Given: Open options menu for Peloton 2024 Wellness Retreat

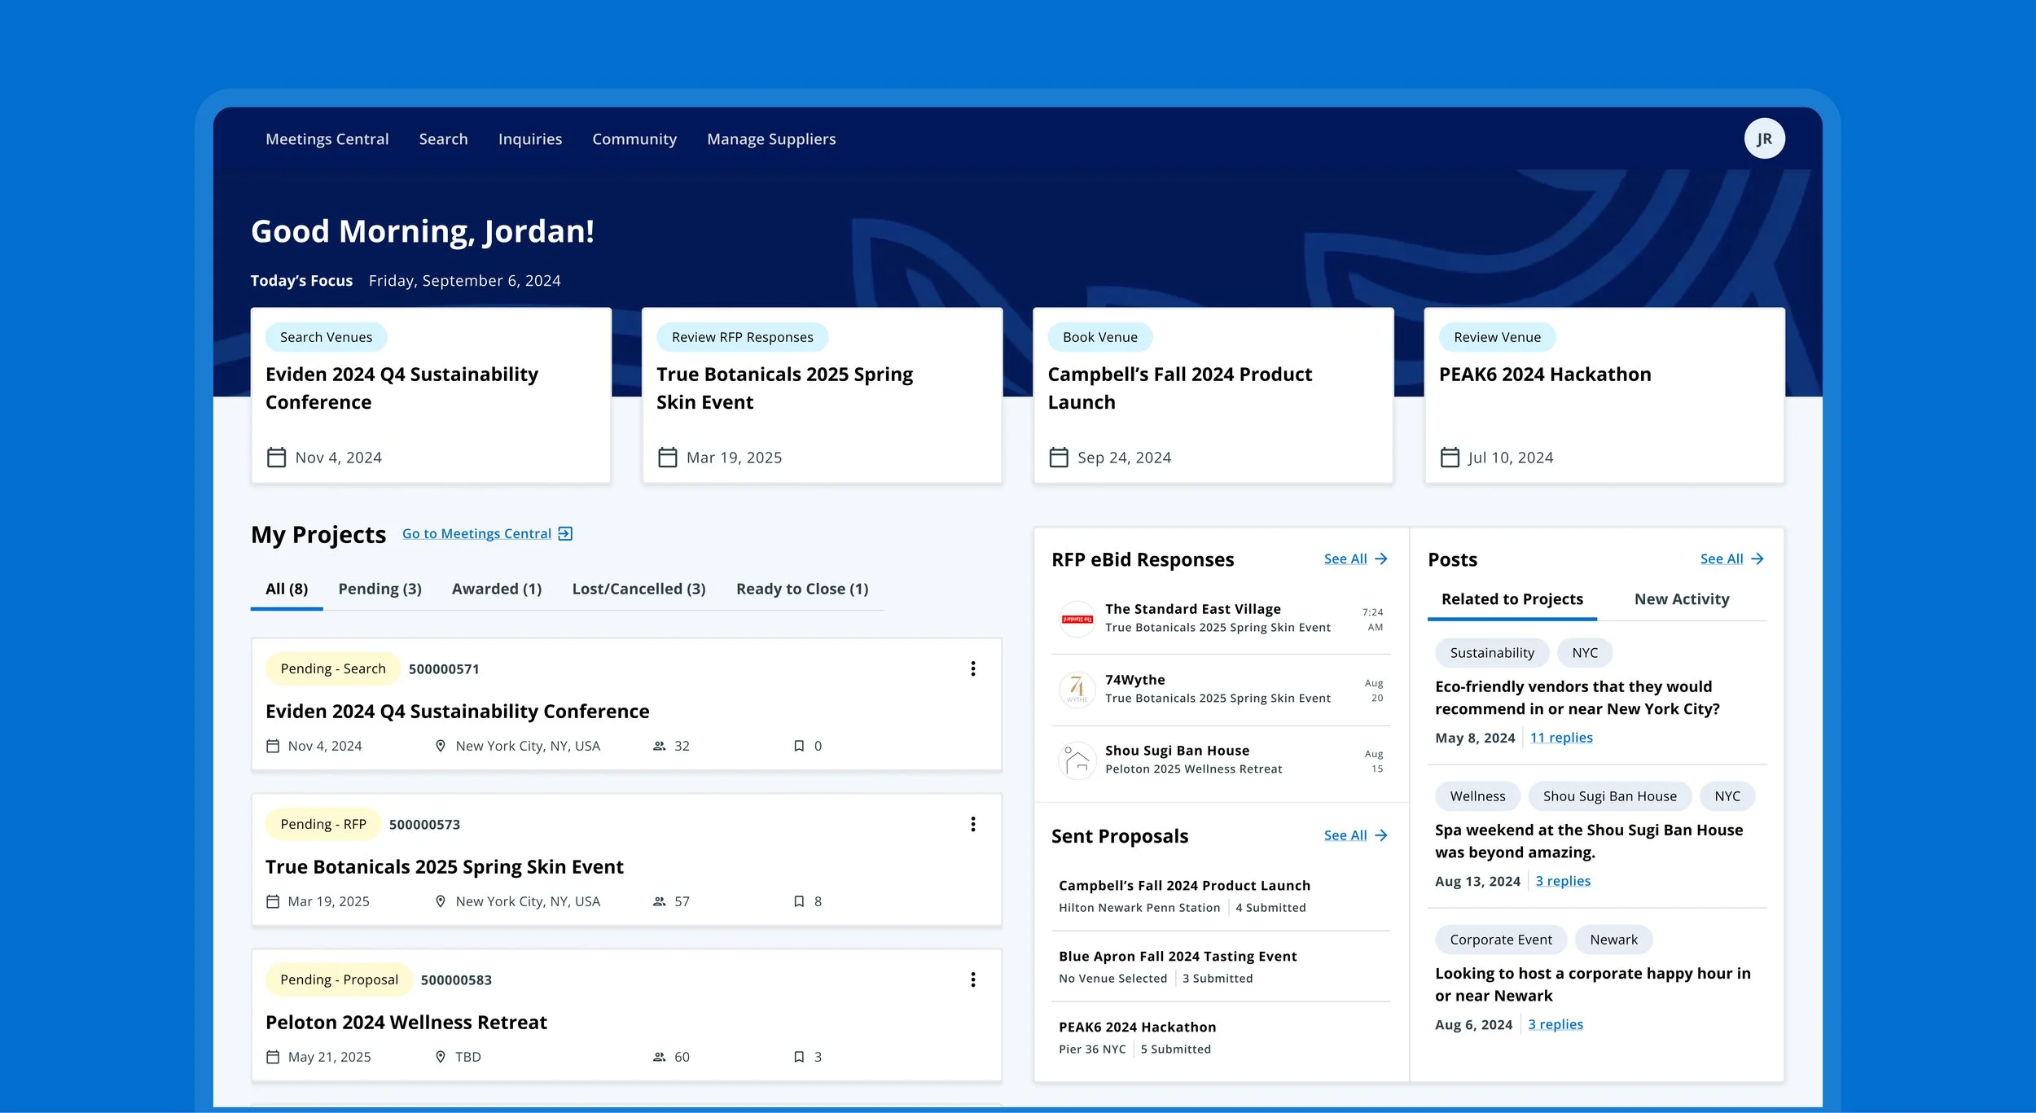Looking at the screenshot, I should [972, 979].
